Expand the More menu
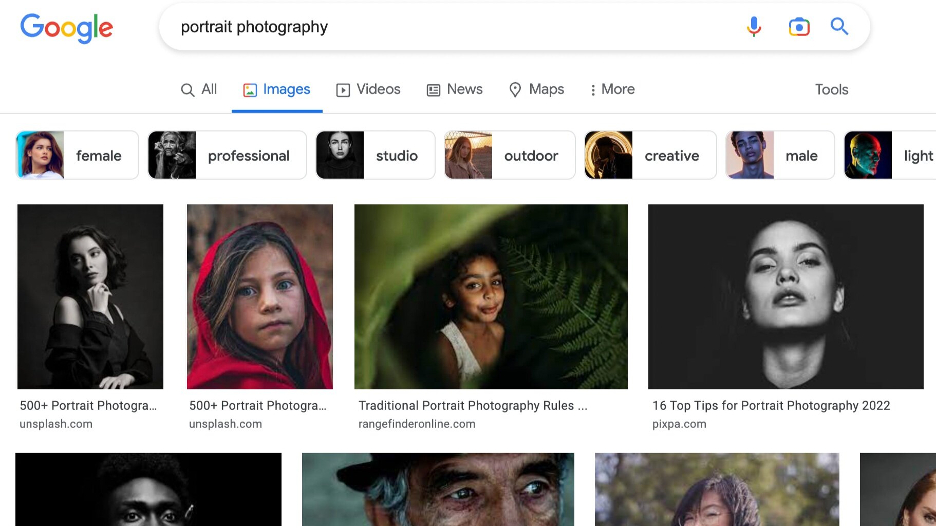Viewport: 936px width, 526px height. tap(612, 89)
